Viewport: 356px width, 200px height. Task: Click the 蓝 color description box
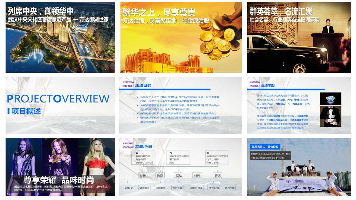(x=143, y=158)
